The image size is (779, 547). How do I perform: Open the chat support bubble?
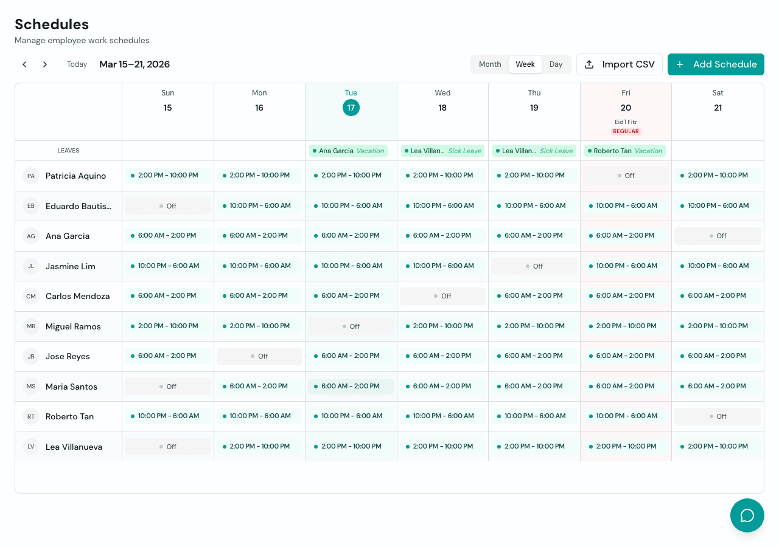click(747, 515)
